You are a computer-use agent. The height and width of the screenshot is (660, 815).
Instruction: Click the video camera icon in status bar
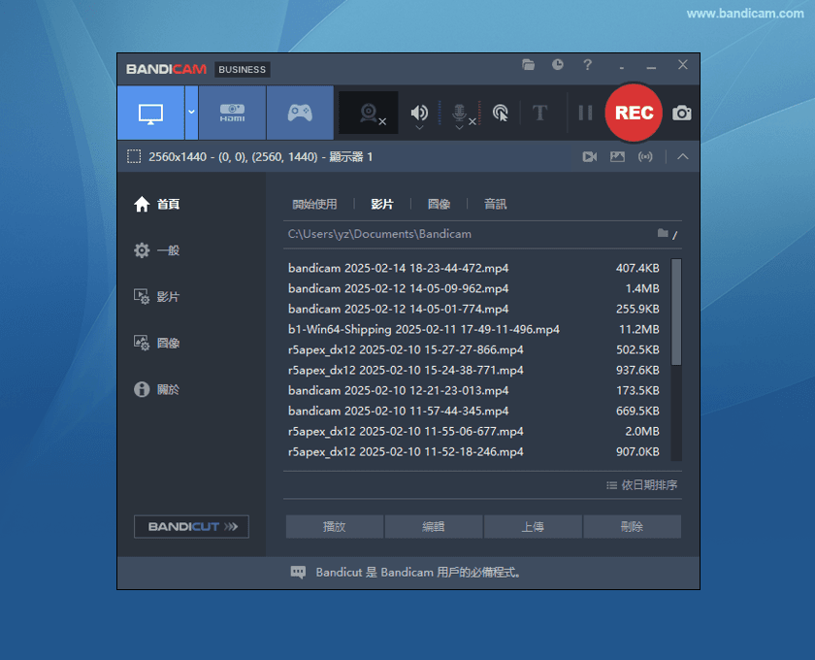(x=590, y=156)
